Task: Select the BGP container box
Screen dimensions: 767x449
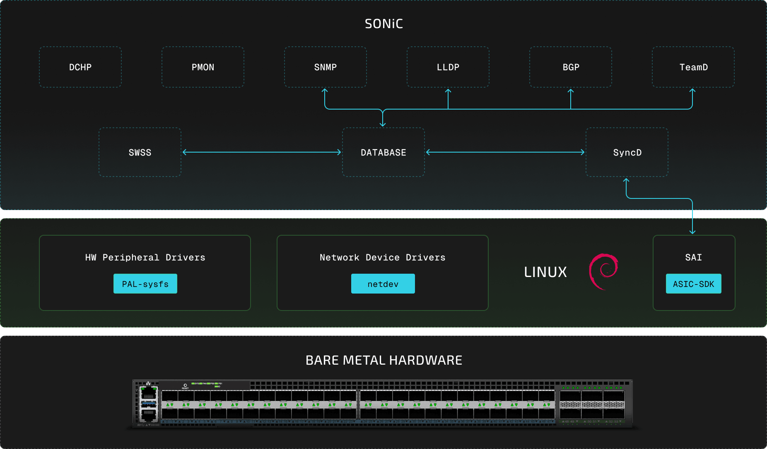Action: click(571, 67)
